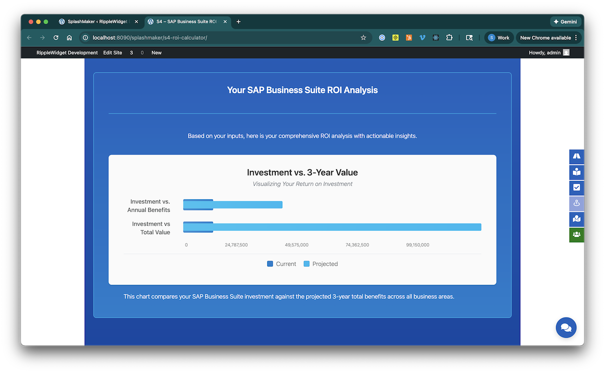Open the book reader sidebar icon

[x=576, y=172]
